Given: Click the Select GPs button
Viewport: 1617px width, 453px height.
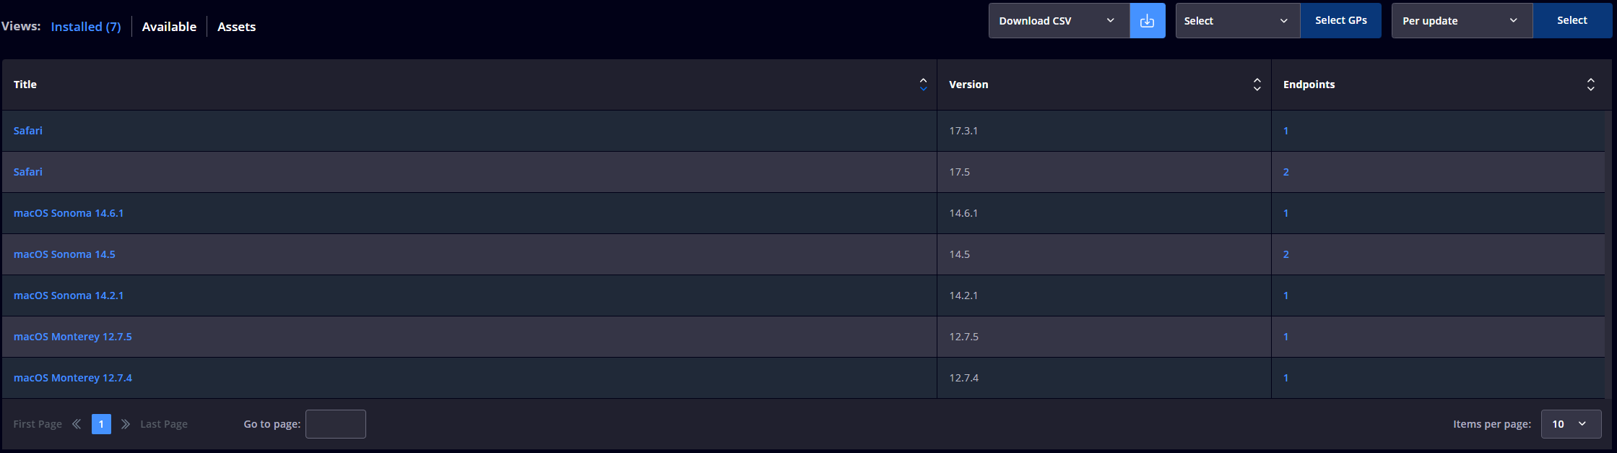Looking at the screenshot, I should (1340, 21).
